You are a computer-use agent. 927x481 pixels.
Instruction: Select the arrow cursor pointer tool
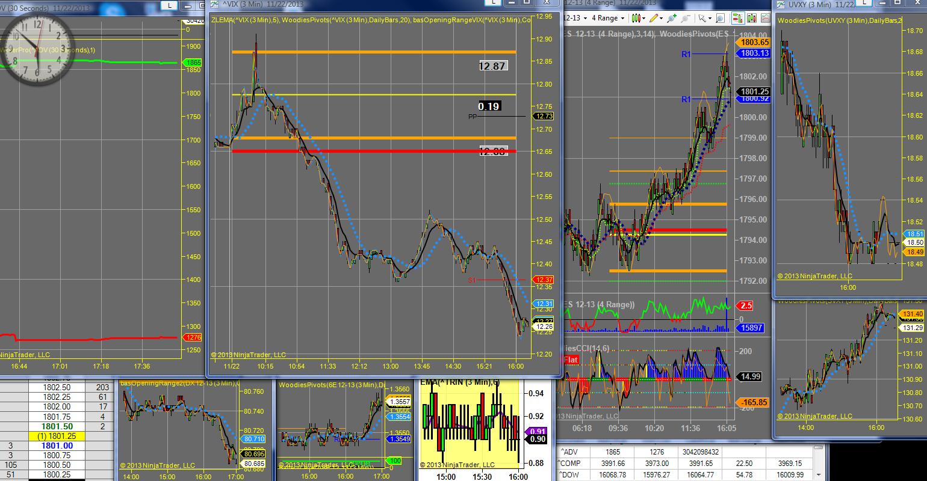pyautogui.click(x=702, y=18)
